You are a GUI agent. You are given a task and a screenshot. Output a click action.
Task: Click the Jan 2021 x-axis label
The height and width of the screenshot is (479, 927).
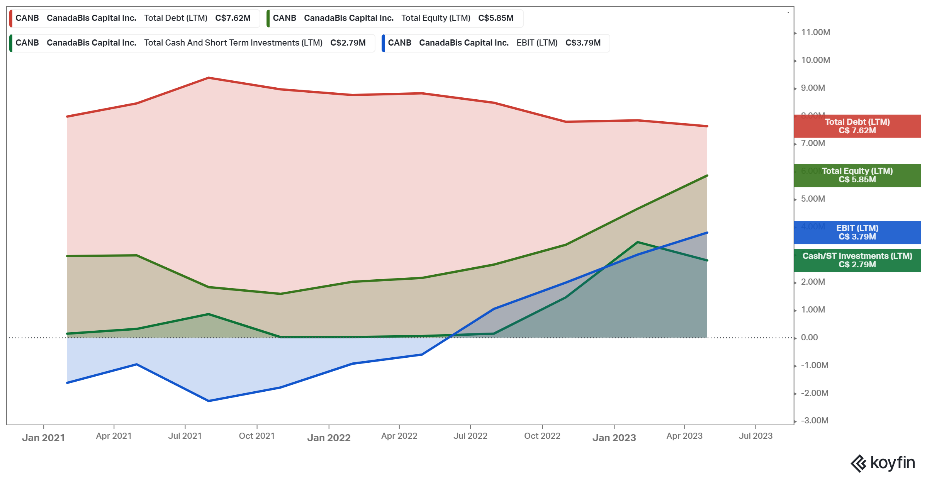[x=43, y=438]
